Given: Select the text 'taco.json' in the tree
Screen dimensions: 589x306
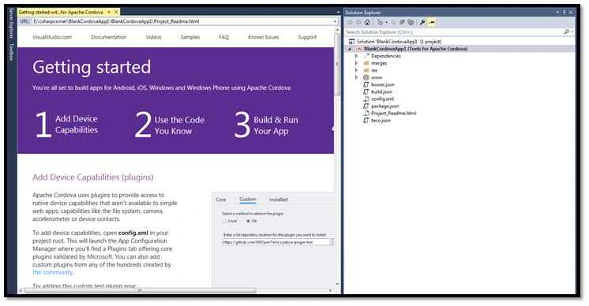Looking at the screenshot, I should pos(381,121).
